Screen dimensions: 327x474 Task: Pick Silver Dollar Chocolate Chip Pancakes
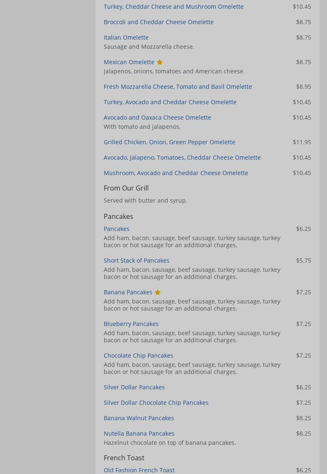[x=156, y=403]
